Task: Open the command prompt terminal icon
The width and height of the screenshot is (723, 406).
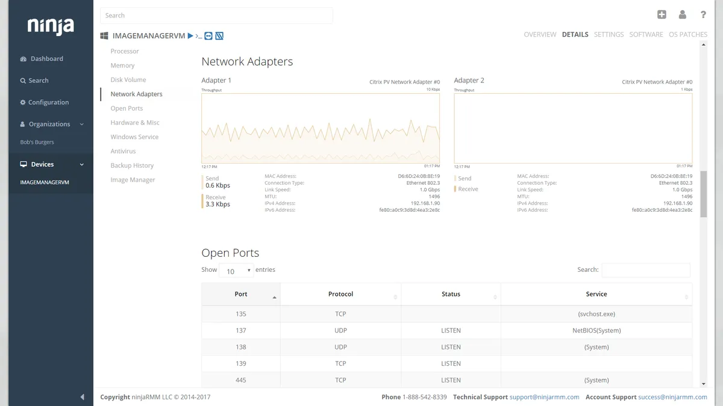Action: (x=199, y=36)
